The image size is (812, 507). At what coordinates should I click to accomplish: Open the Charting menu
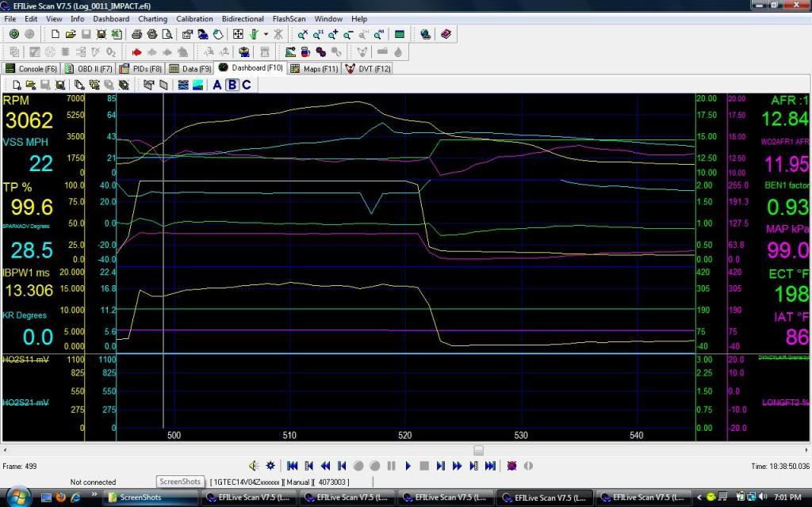152,19
